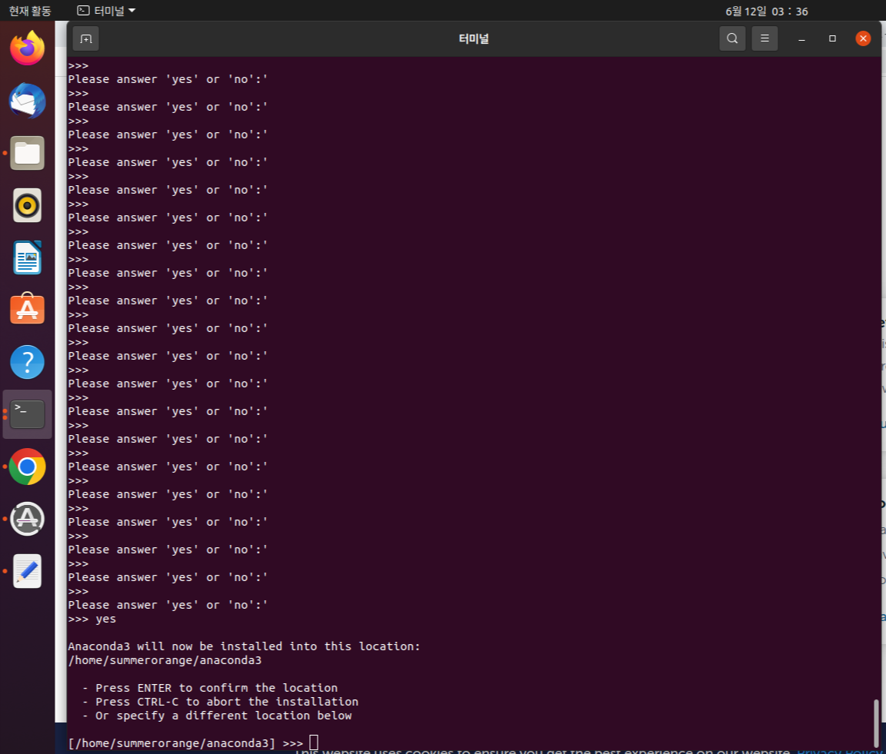Open LibreOffice Writer from the dock
Viewport: 886px width, 754px height.
[x=27, y=257]
